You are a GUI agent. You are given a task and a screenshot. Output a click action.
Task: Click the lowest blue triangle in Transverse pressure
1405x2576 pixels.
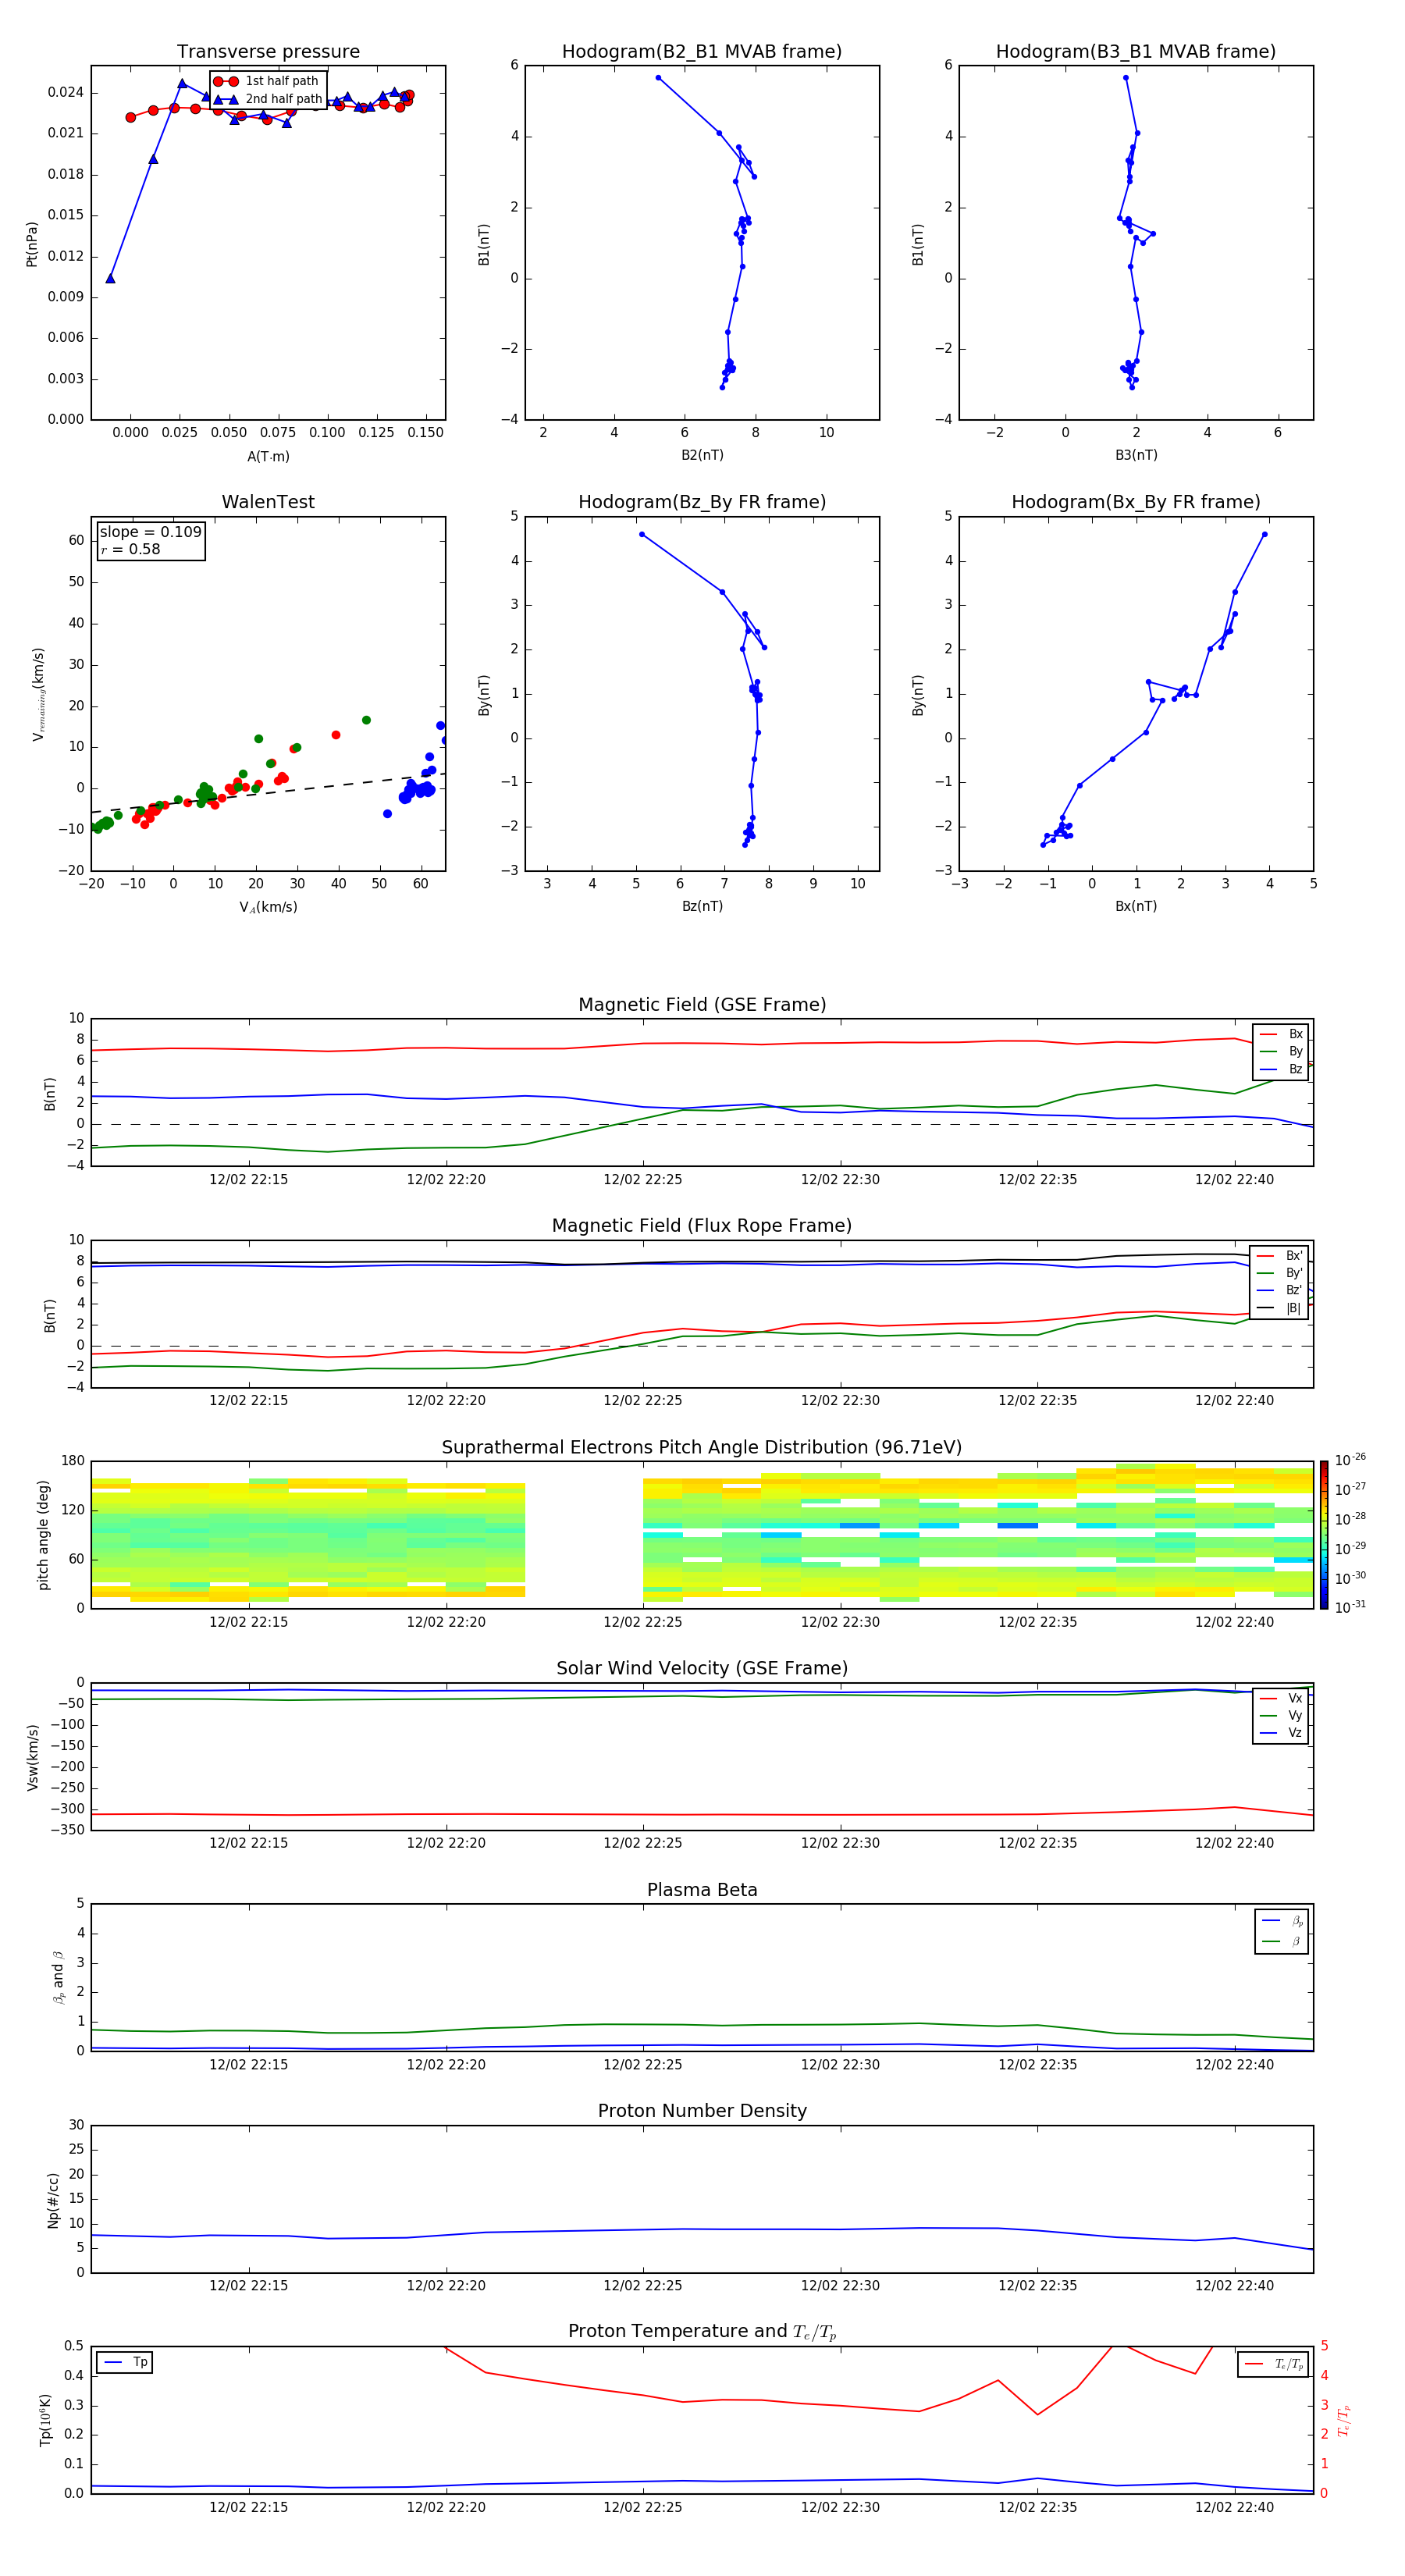pos(110,279)
